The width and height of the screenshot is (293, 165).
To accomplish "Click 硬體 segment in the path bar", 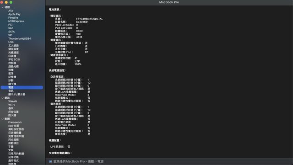I will [91, 161].
